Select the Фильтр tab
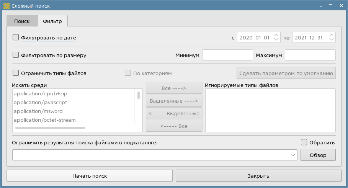Image resolution: width=348 pixels, height=188 pixels. pyautogui.click(x=52, y=21)
